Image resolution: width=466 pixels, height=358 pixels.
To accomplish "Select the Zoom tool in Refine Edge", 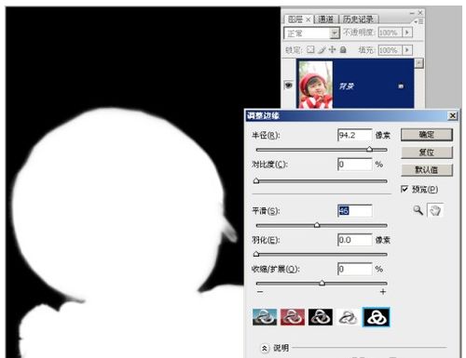I will coord(418,210).
